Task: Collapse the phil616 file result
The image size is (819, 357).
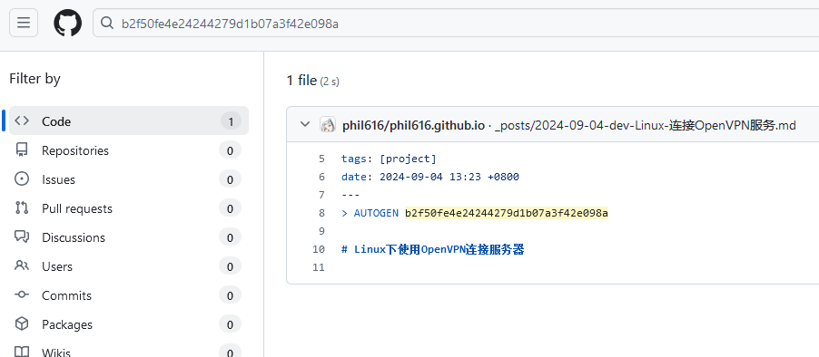Action: [305, 124]
